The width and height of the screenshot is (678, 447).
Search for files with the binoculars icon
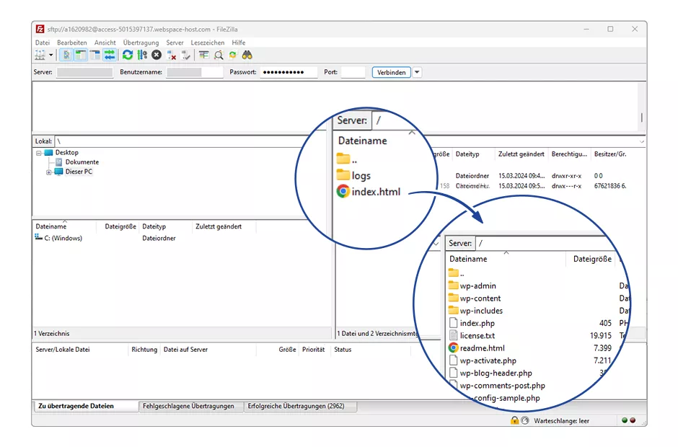[x=247, y=55]
